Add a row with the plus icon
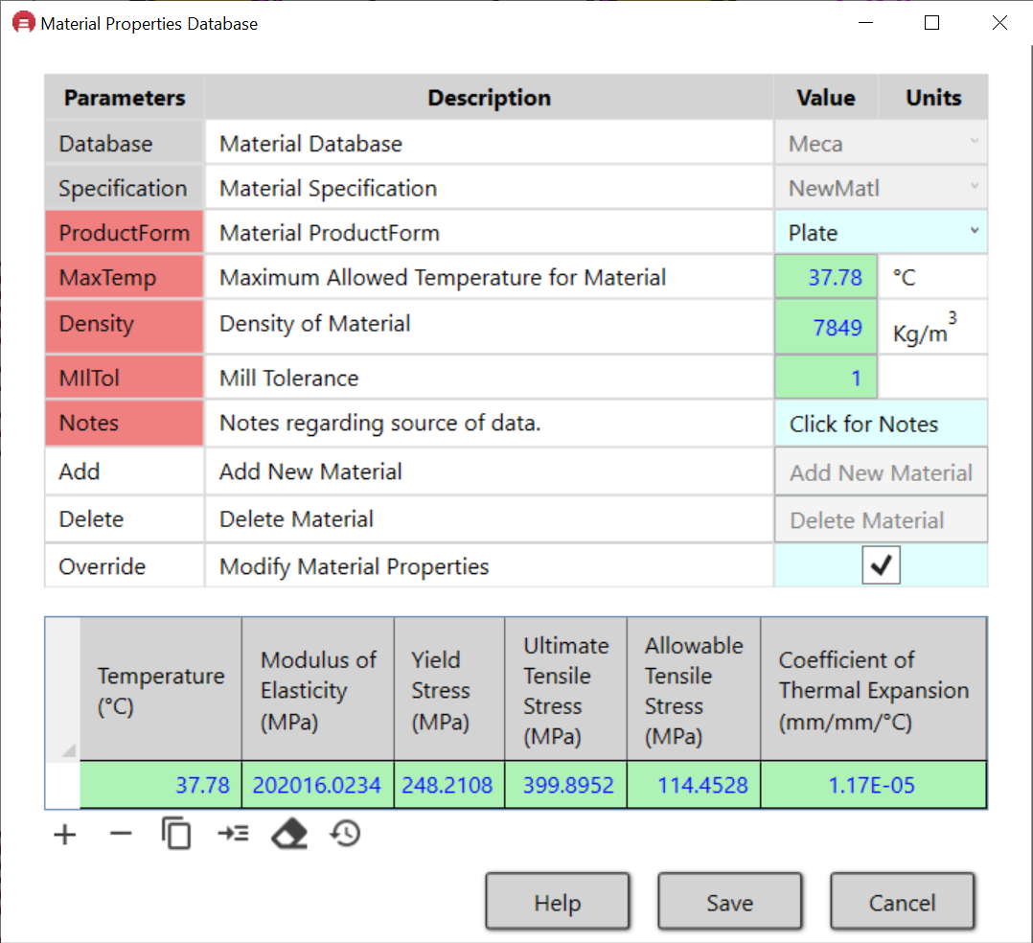 (x=65, y=835)
